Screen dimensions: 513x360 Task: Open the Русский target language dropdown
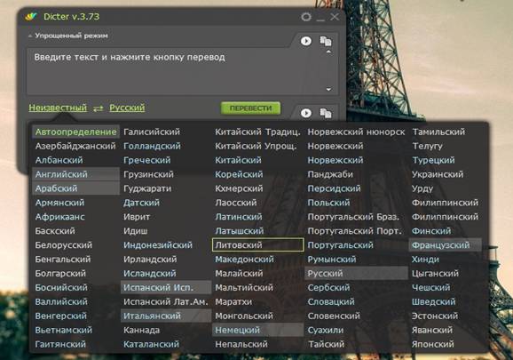(127, 108)
